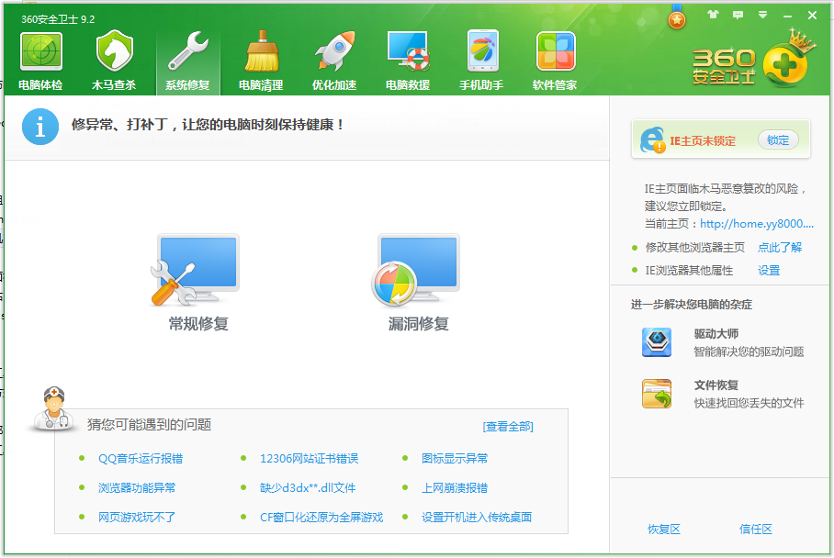Viewport: 834px width, 558px height.
Task: Open 12306网站证书错误 issue
Action: click(x=309, y=459)
